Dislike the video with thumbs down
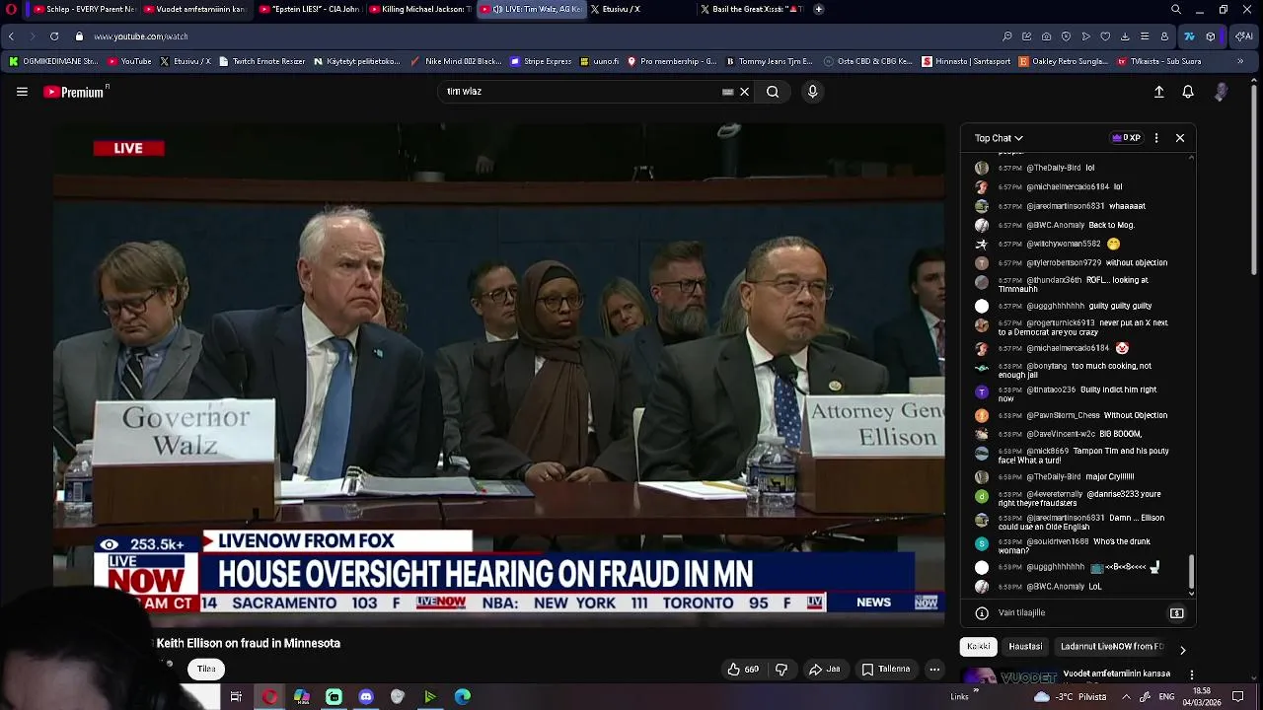This screenshot has height=710, width=1263. 781,670
